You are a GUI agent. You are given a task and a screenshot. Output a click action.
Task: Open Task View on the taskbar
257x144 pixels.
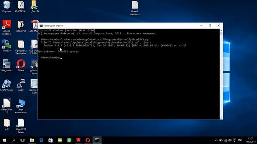22,140
